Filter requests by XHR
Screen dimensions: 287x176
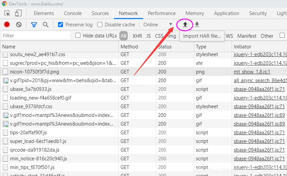pyautogui.click(x=137, y=36)
